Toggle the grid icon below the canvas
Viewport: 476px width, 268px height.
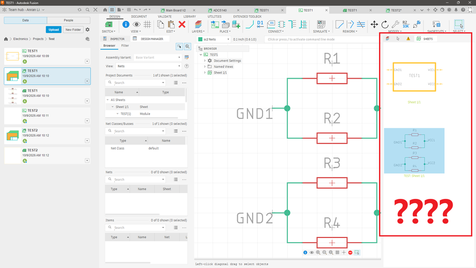coord(337,253)
